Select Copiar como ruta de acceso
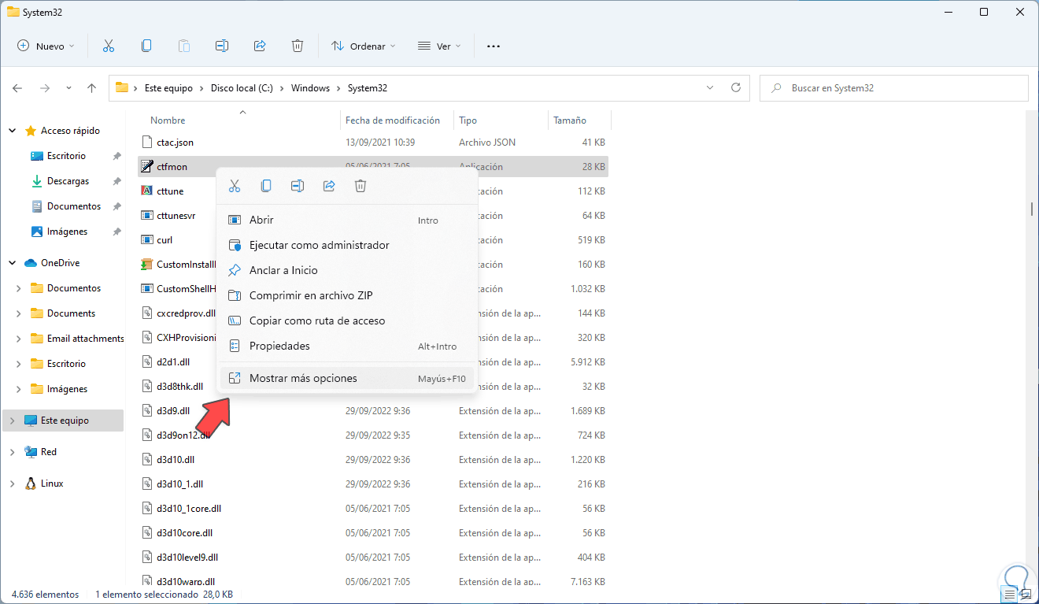1039x604 pixels. (346, 321)
